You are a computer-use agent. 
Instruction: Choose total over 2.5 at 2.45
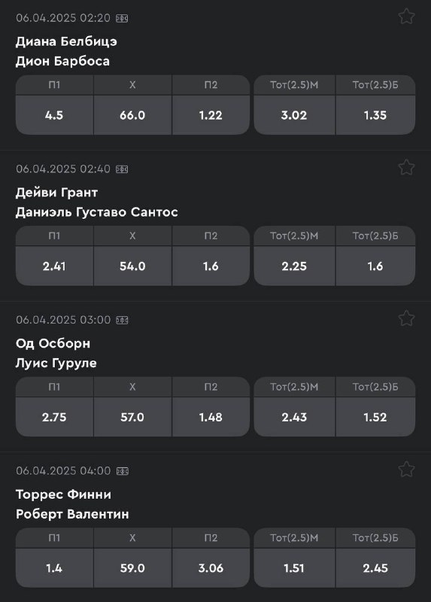pyautogui.click(x=375, y=568)
